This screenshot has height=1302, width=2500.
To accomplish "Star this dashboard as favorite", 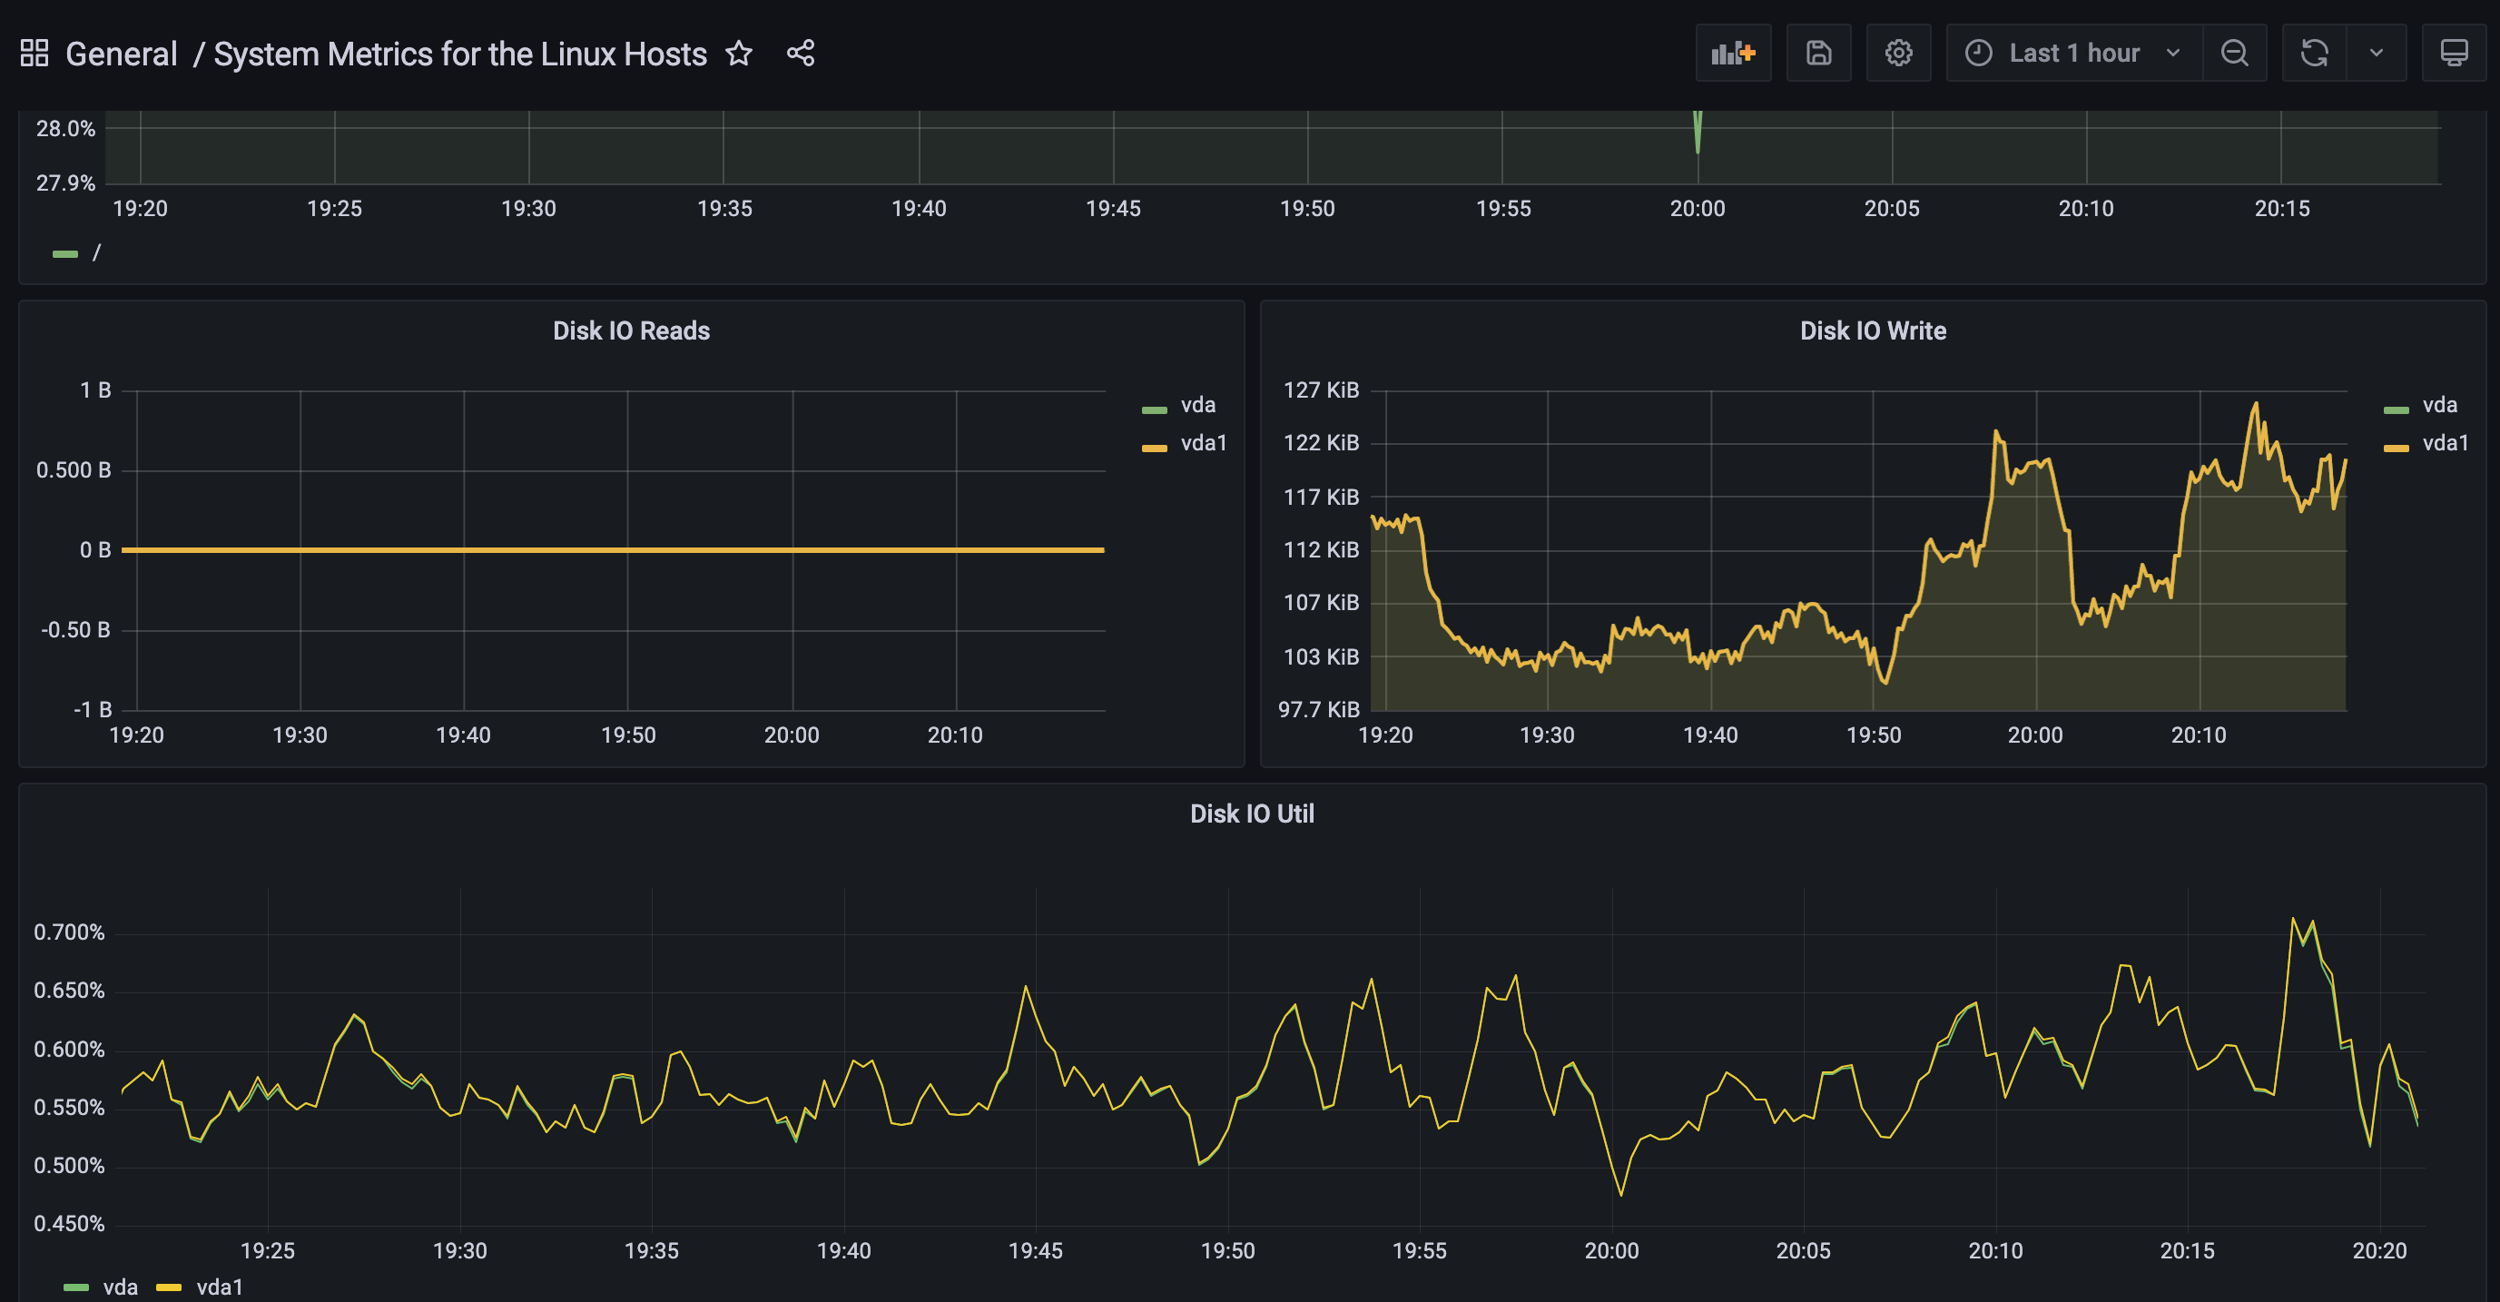I will pos(740,53).
